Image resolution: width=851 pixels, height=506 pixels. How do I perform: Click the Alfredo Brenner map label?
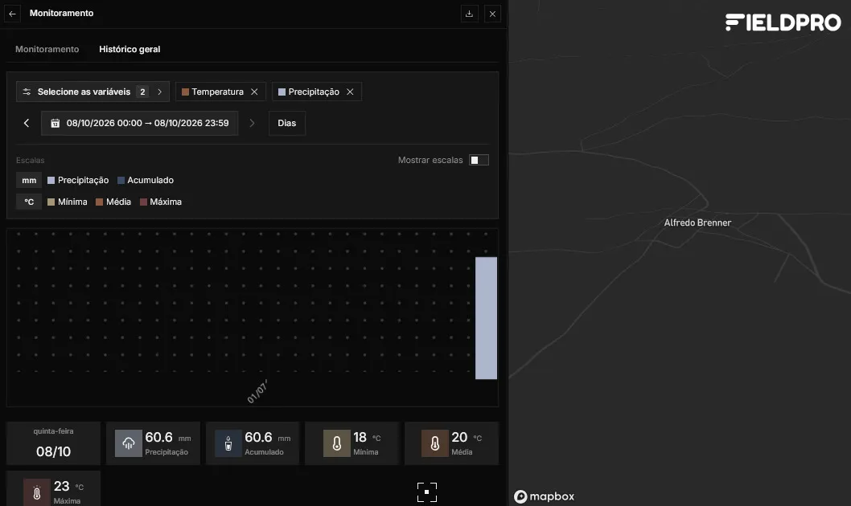point(697,222)
